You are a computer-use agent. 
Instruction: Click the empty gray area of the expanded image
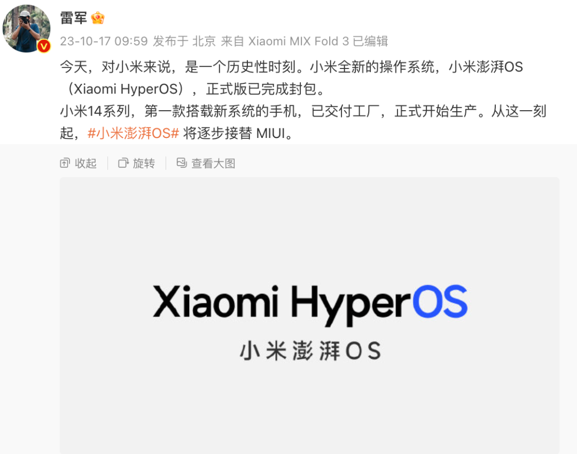coord(309,228)
